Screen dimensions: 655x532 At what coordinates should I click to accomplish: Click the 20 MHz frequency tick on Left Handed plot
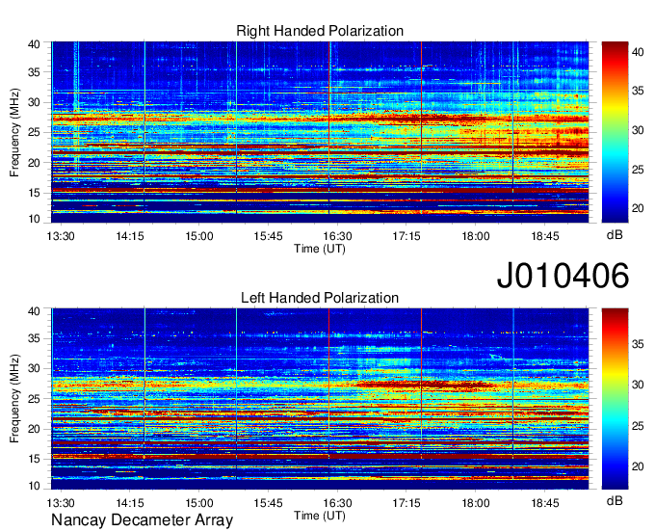click(x=34, y=429)
